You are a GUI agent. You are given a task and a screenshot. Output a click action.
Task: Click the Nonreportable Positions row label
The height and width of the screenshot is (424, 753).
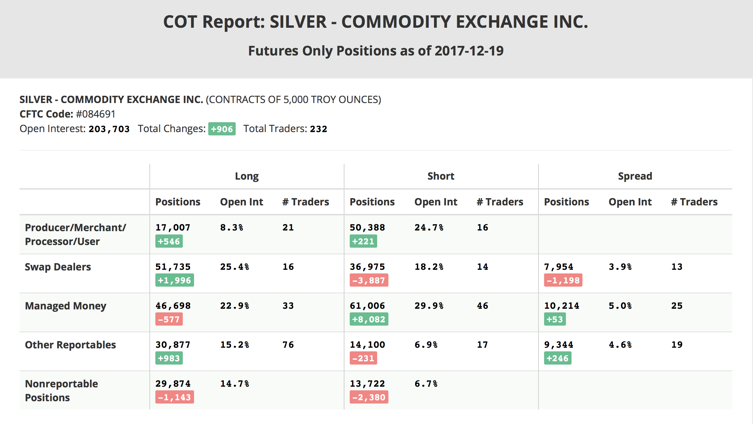point(61,391)
